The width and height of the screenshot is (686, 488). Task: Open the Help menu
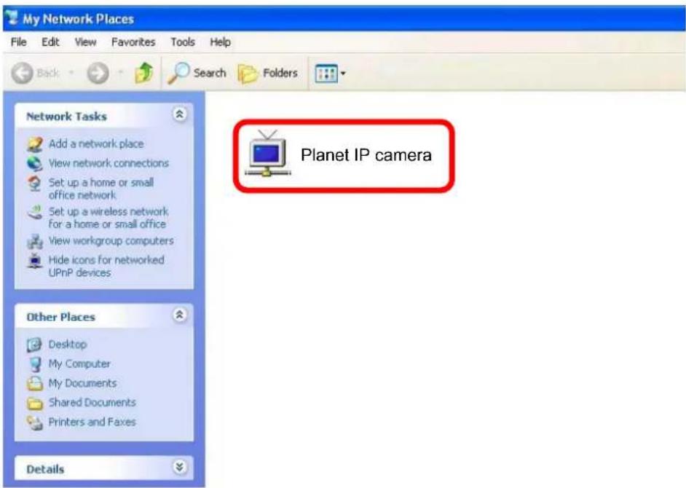[220, 42]
